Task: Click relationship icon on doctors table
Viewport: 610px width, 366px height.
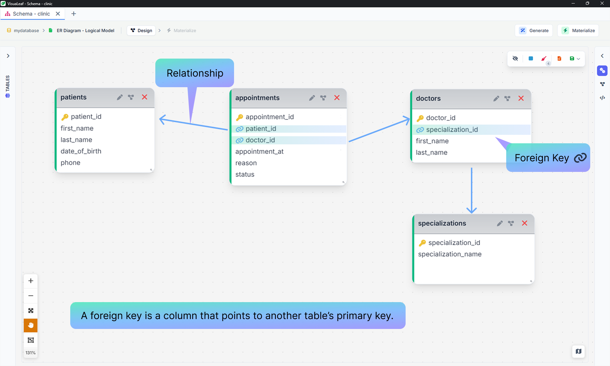Action: pyautogui.click(x=507, y=98)
